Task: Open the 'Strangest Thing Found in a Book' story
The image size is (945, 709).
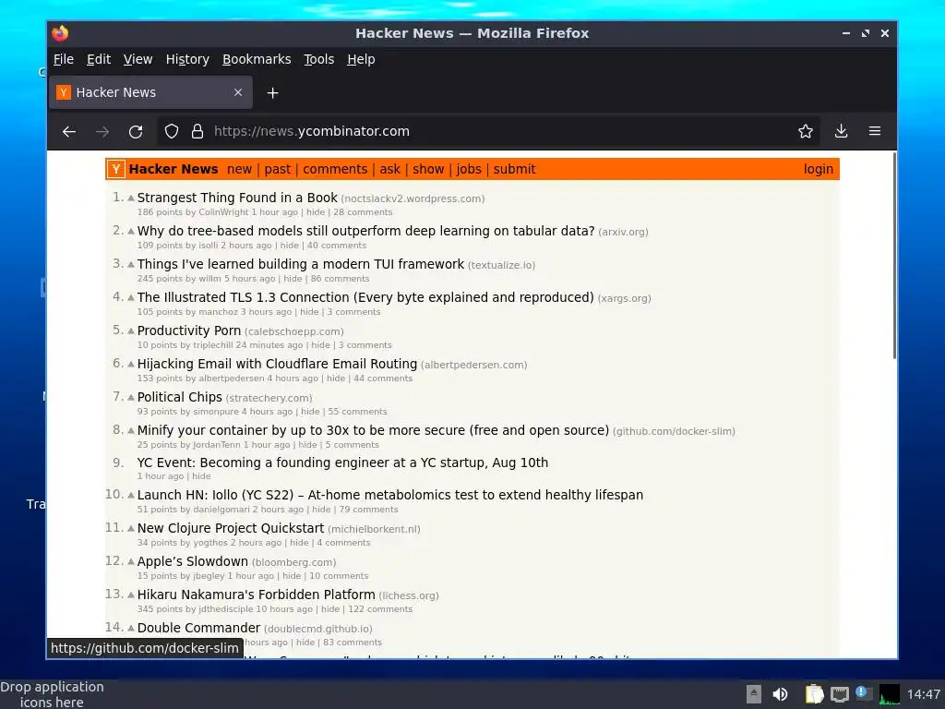Action: pos(237,198)
